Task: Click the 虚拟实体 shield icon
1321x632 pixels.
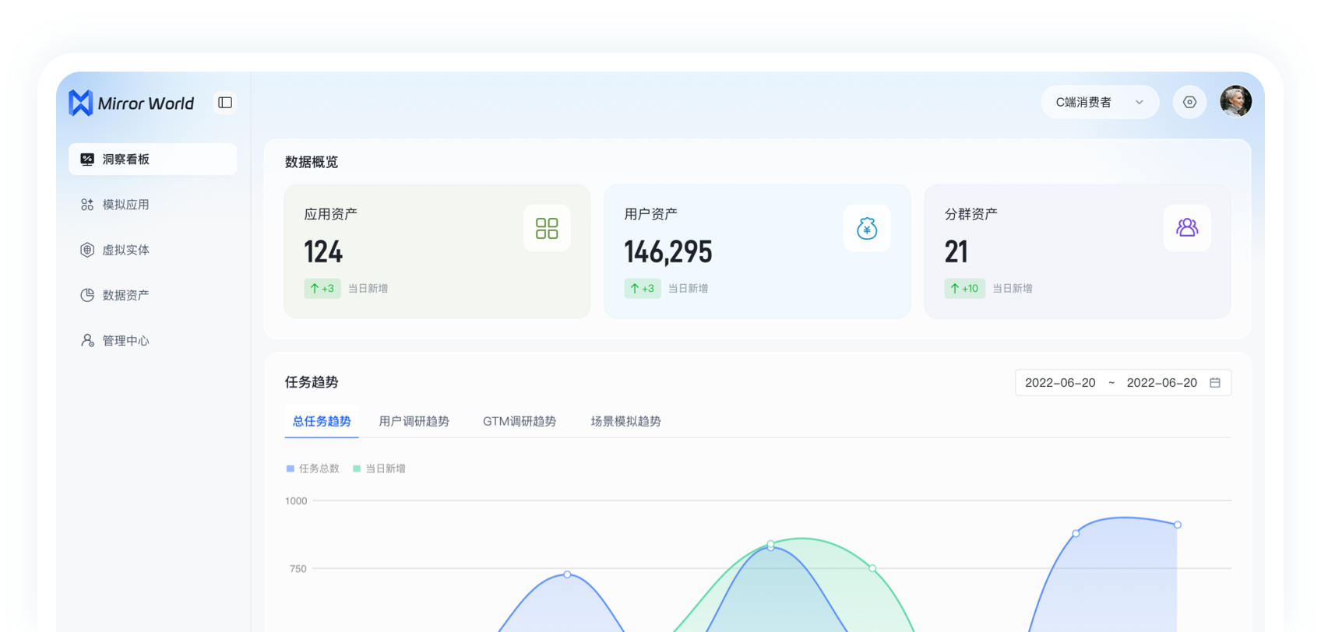Action: (x=87, y=250)
